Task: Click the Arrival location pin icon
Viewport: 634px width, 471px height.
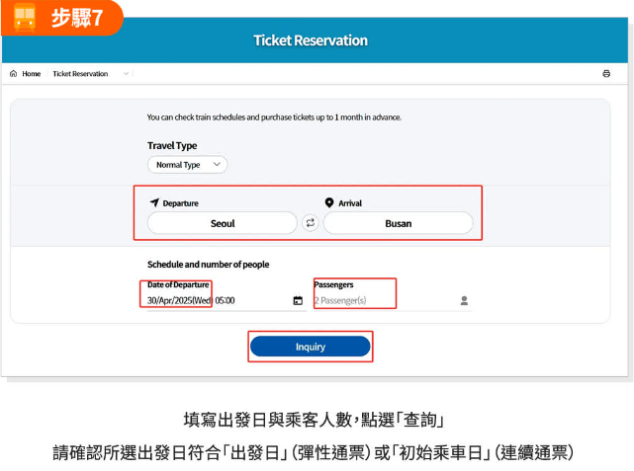Action: click(329, 202)
